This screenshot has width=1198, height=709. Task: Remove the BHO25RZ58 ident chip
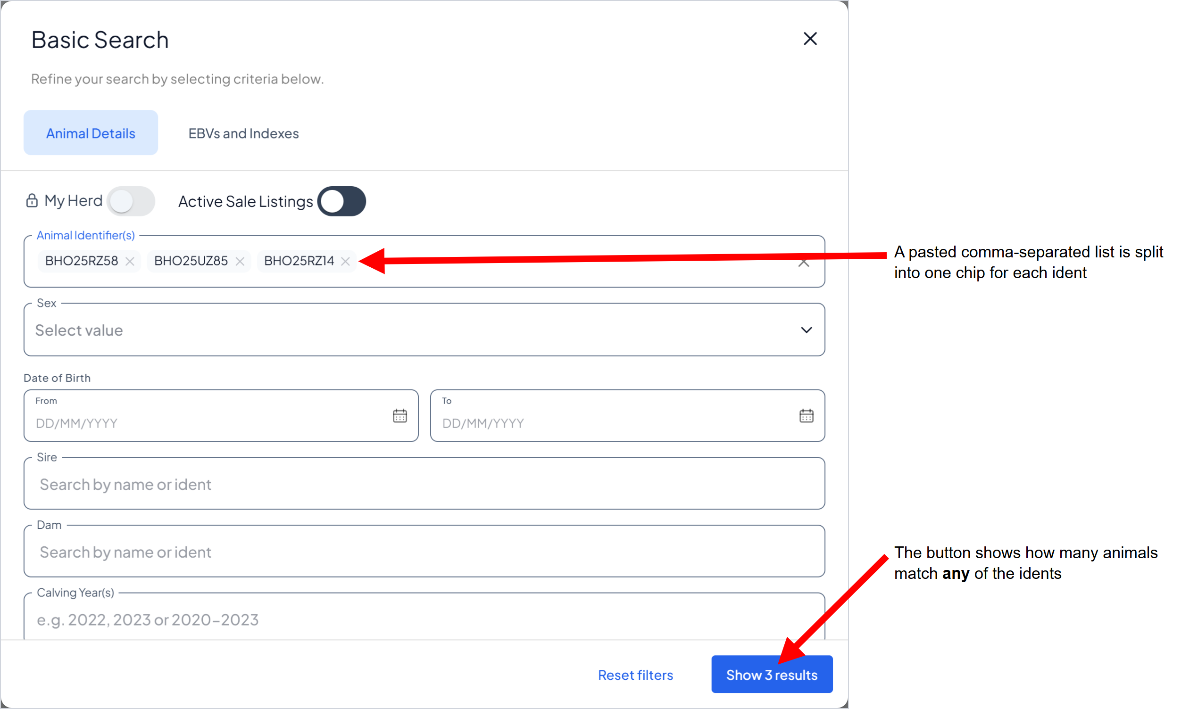click(x=130, y=261)
